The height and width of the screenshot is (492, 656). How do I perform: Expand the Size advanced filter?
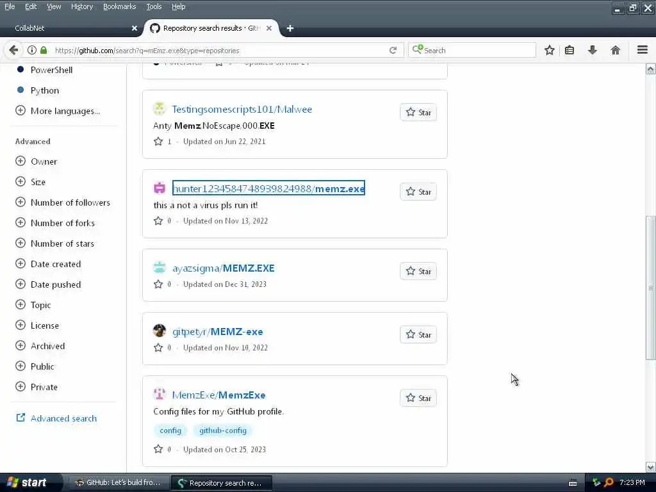tap(30, 182)
